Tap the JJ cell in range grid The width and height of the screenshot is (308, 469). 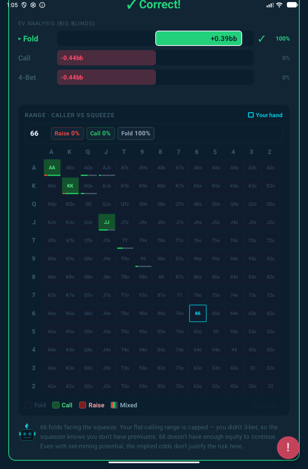(x=107, y=222)
